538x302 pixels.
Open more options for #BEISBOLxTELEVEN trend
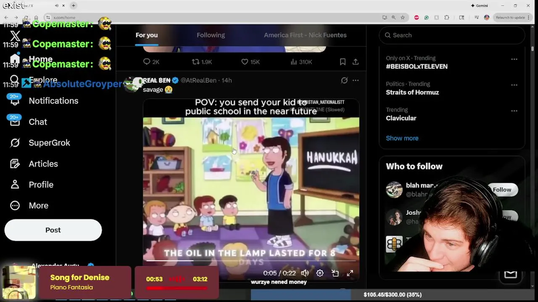click(x=514, y=59)
